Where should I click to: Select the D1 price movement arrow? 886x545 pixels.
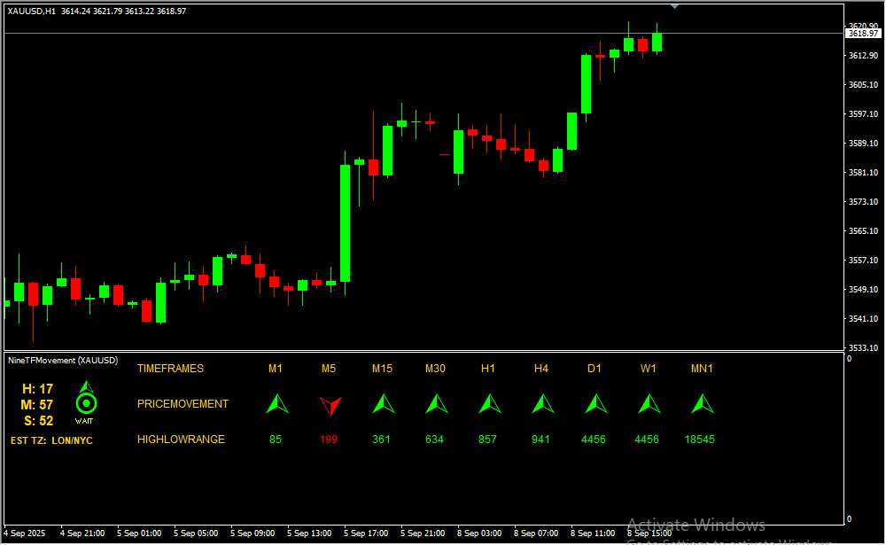coord(595,404)
